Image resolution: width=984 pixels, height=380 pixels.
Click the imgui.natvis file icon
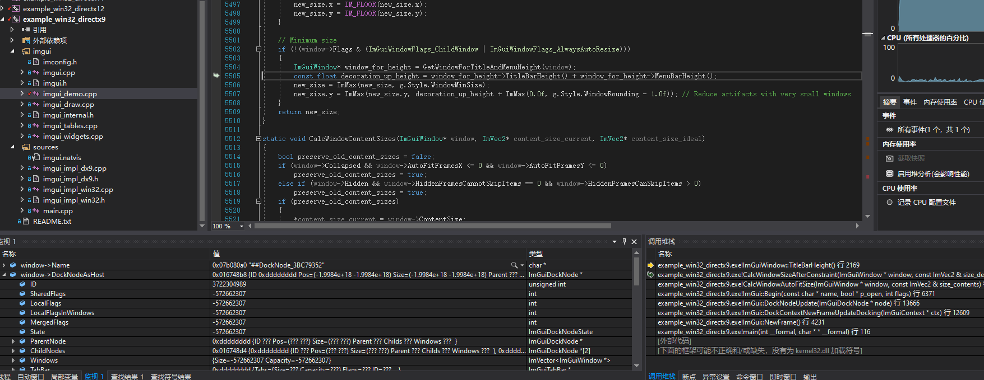[x=36, y=158]
